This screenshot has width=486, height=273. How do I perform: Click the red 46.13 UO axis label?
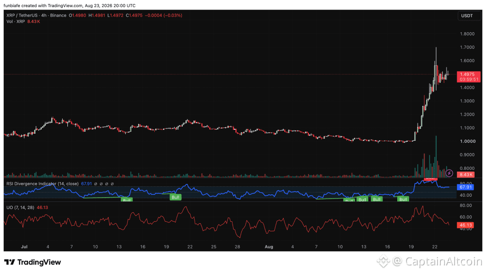tap(465, 225)
